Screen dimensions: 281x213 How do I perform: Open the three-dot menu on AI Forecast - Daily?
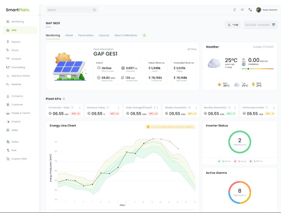tap(80, 108)
